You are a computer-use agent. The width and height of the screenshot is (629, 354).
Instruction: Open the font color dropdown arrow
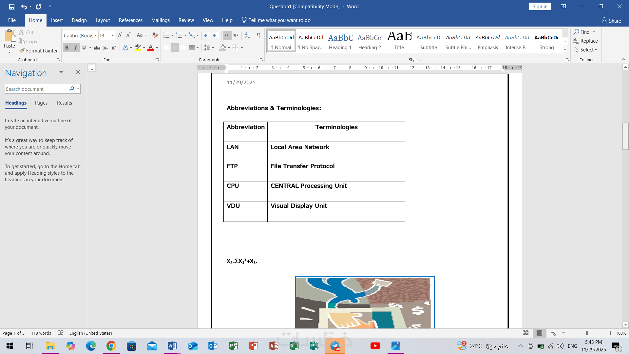(157, 48)
